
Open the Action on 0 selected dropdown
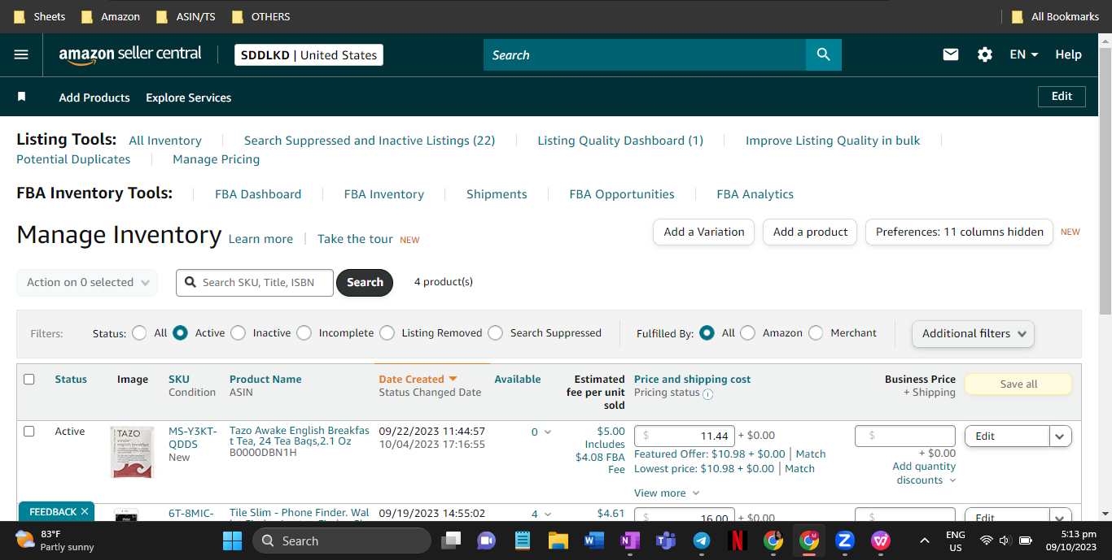(88, 282)
